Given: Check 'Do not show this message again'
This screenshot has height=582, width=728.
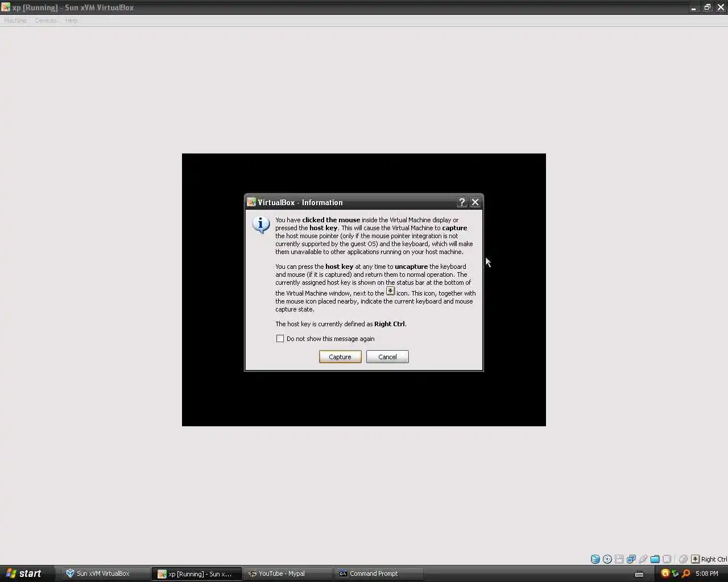Looking at the screenshot, I should pyautogui.click(x=280, y=339).
